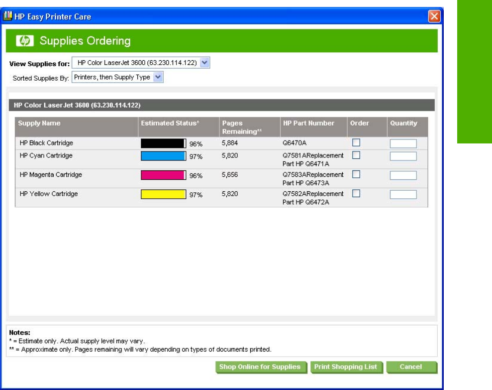Focus the Quantity field for HP Black Cartridge
The height and width of the screenshot is (390, 492).
(x=403, y=143)
